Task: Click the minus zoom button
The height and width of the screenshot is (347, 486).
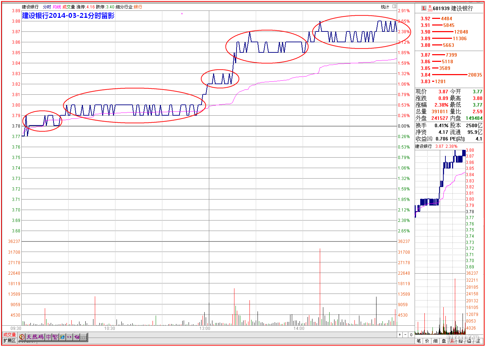Action: pyautogui.click(x=406, y=335)
